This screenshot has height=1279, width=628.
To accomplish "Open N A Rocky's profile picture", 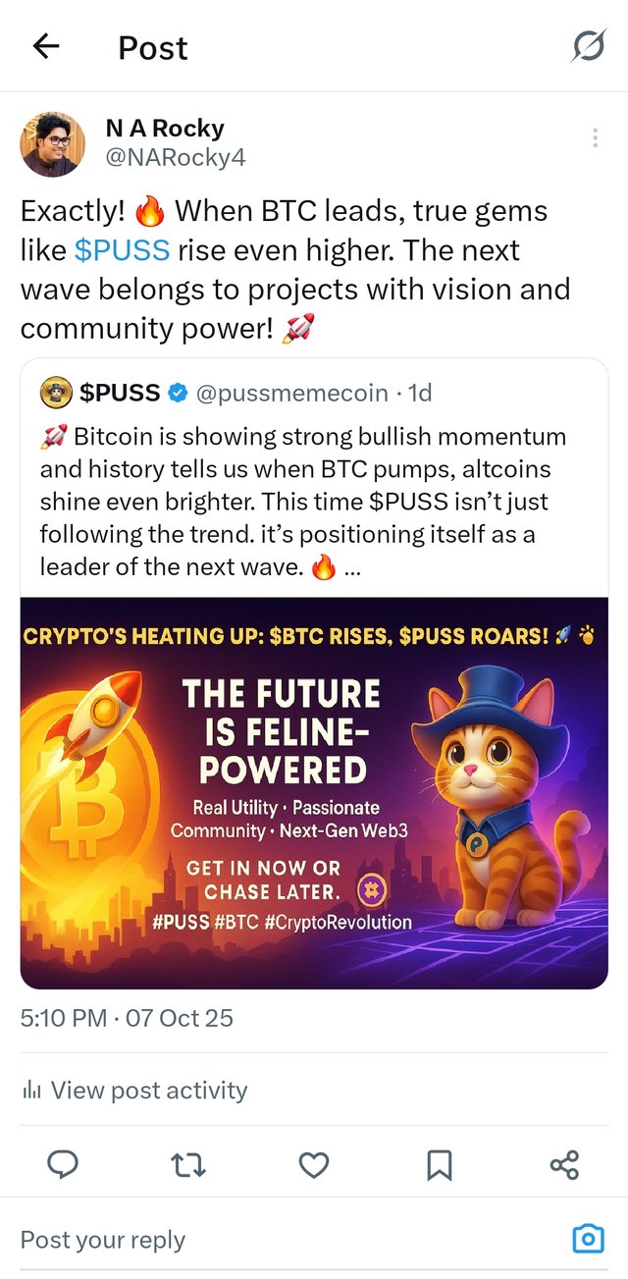I will click(x=52, y=143).
